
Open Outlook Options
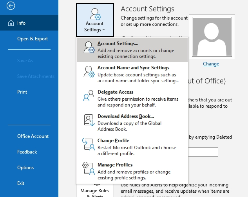(29, 168)
